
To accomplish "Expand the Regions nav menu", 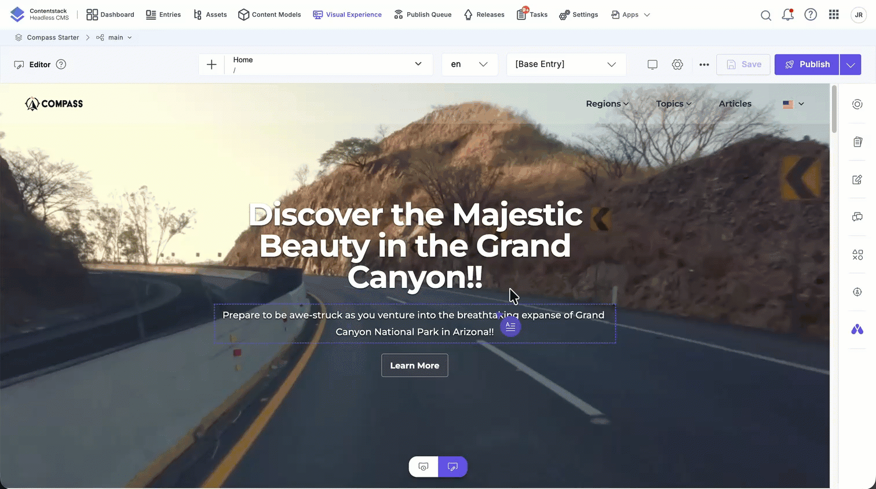I will (x=607, y=104).
